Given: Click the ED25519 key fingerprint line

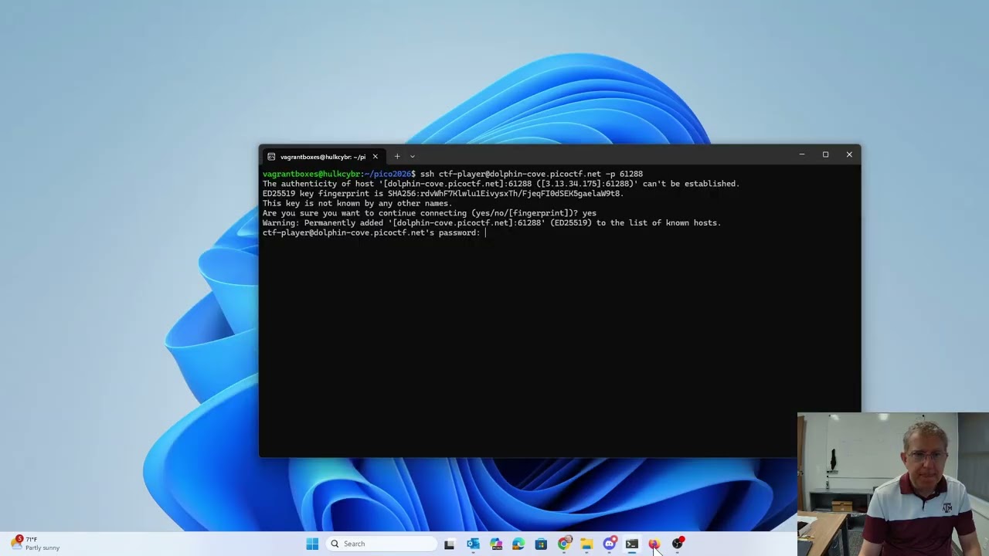Looking at the screenshot, I should pos(443,194).
